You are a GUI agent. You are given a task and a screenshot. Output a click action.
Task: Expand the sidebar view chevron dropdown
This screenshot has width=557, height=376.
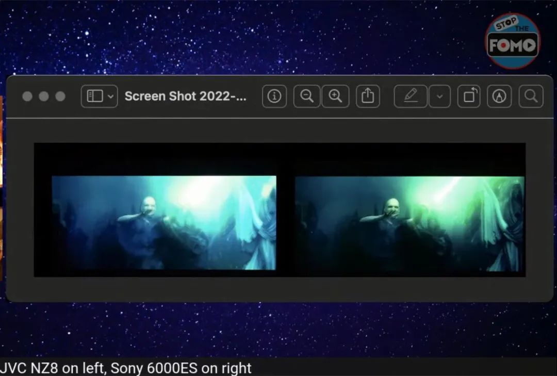110,96
